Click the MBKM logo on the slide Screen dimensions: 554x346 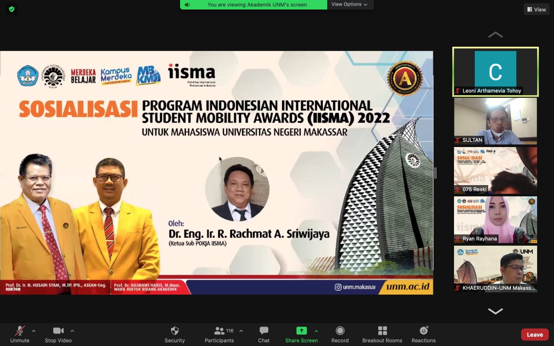pyautogui.click(x=148, y=76)
